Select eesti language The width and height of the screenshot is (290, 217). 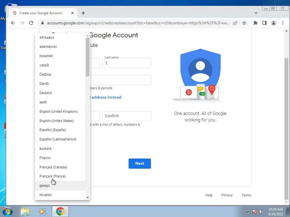pos(60,102)
